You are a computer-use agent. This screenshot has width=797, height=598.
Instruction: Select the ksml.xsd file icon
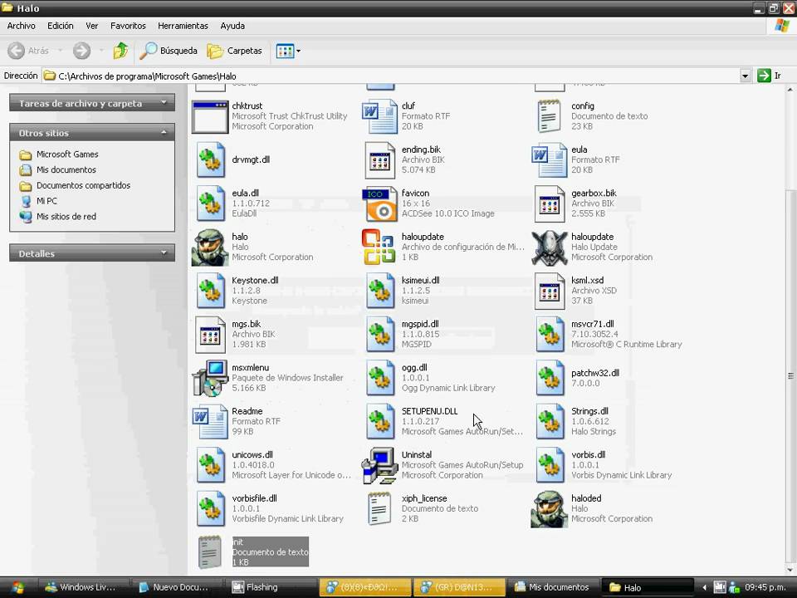(x=550, y=291)
